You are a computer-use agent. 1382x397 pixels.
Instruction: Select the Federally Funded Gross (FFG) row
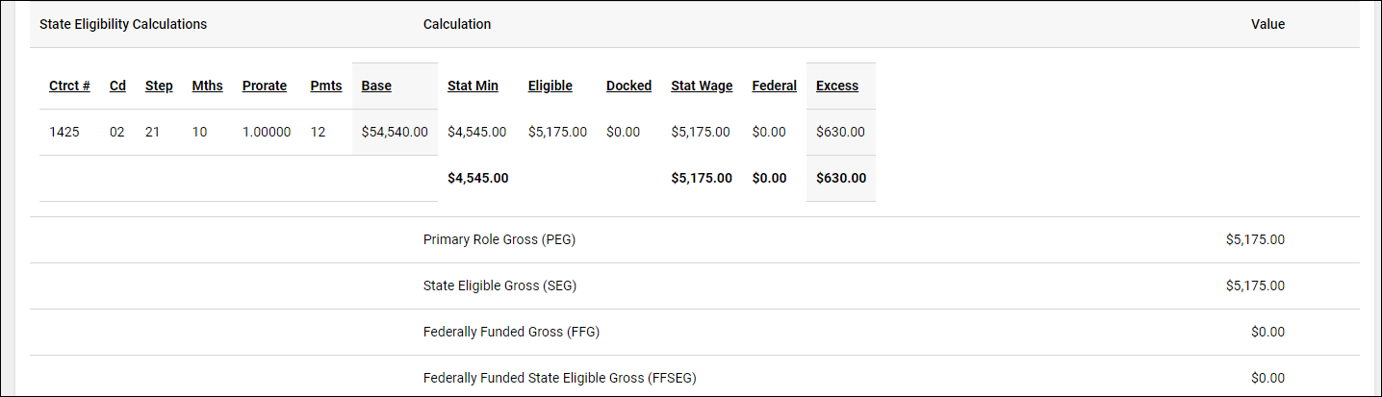(x=511, y=332)
